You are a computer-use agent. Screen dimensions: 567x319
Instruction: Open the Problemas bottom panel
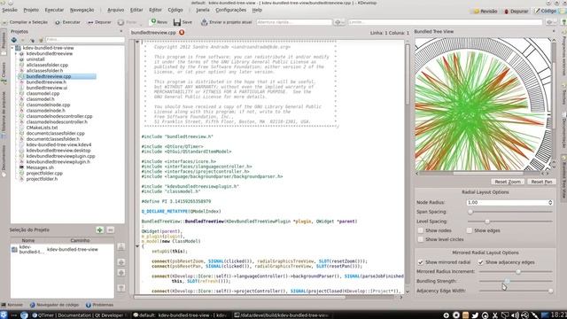tap(100, 305)
